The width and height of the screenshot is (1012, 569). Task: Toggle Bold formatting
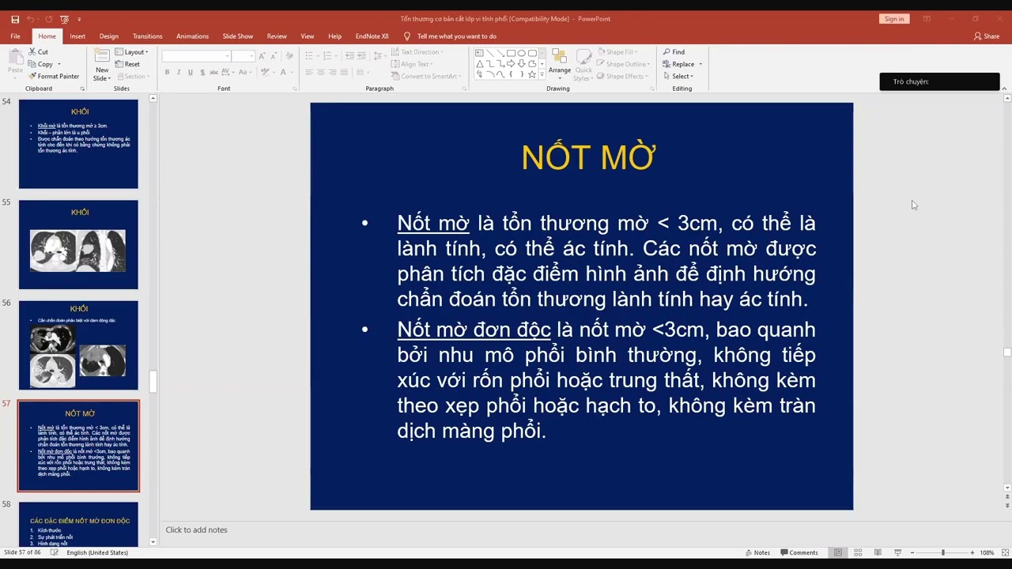point(167,72)
